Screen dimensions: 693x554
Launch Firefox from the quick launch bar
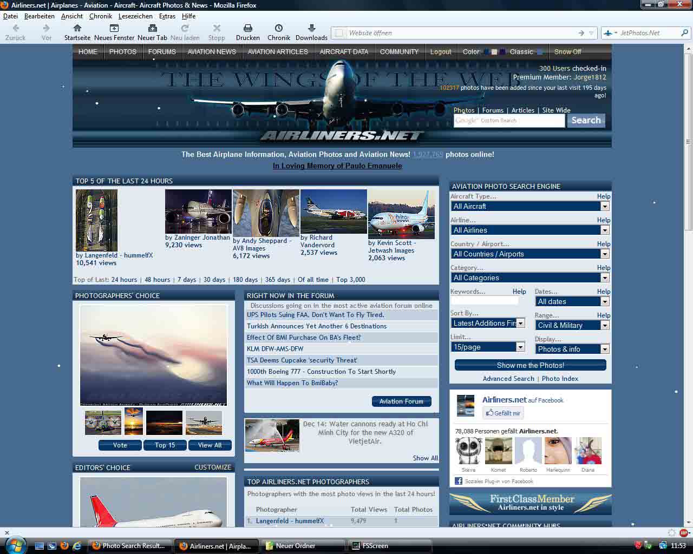click(x=64, y=545)
